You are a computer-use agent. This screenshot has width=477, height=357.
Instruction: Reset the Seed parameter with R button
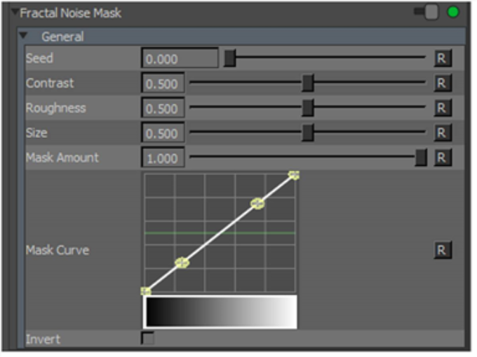click(x=441, y=58)
